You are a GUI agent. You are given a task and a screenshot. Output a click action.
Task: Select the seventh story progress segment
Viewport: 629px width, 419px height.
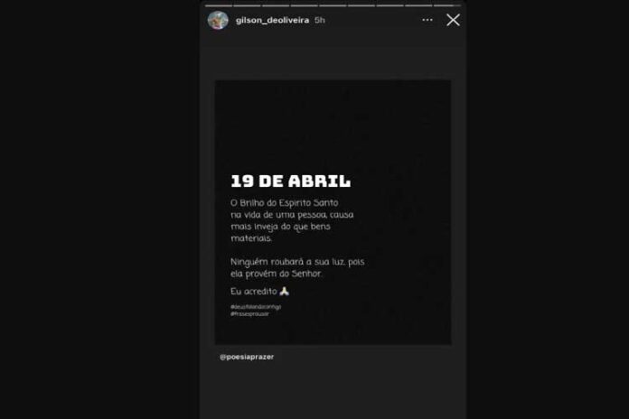[x=390, y=5]
